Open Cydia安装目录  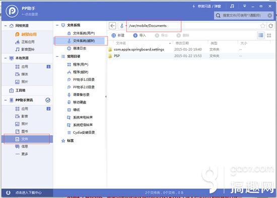81,132
